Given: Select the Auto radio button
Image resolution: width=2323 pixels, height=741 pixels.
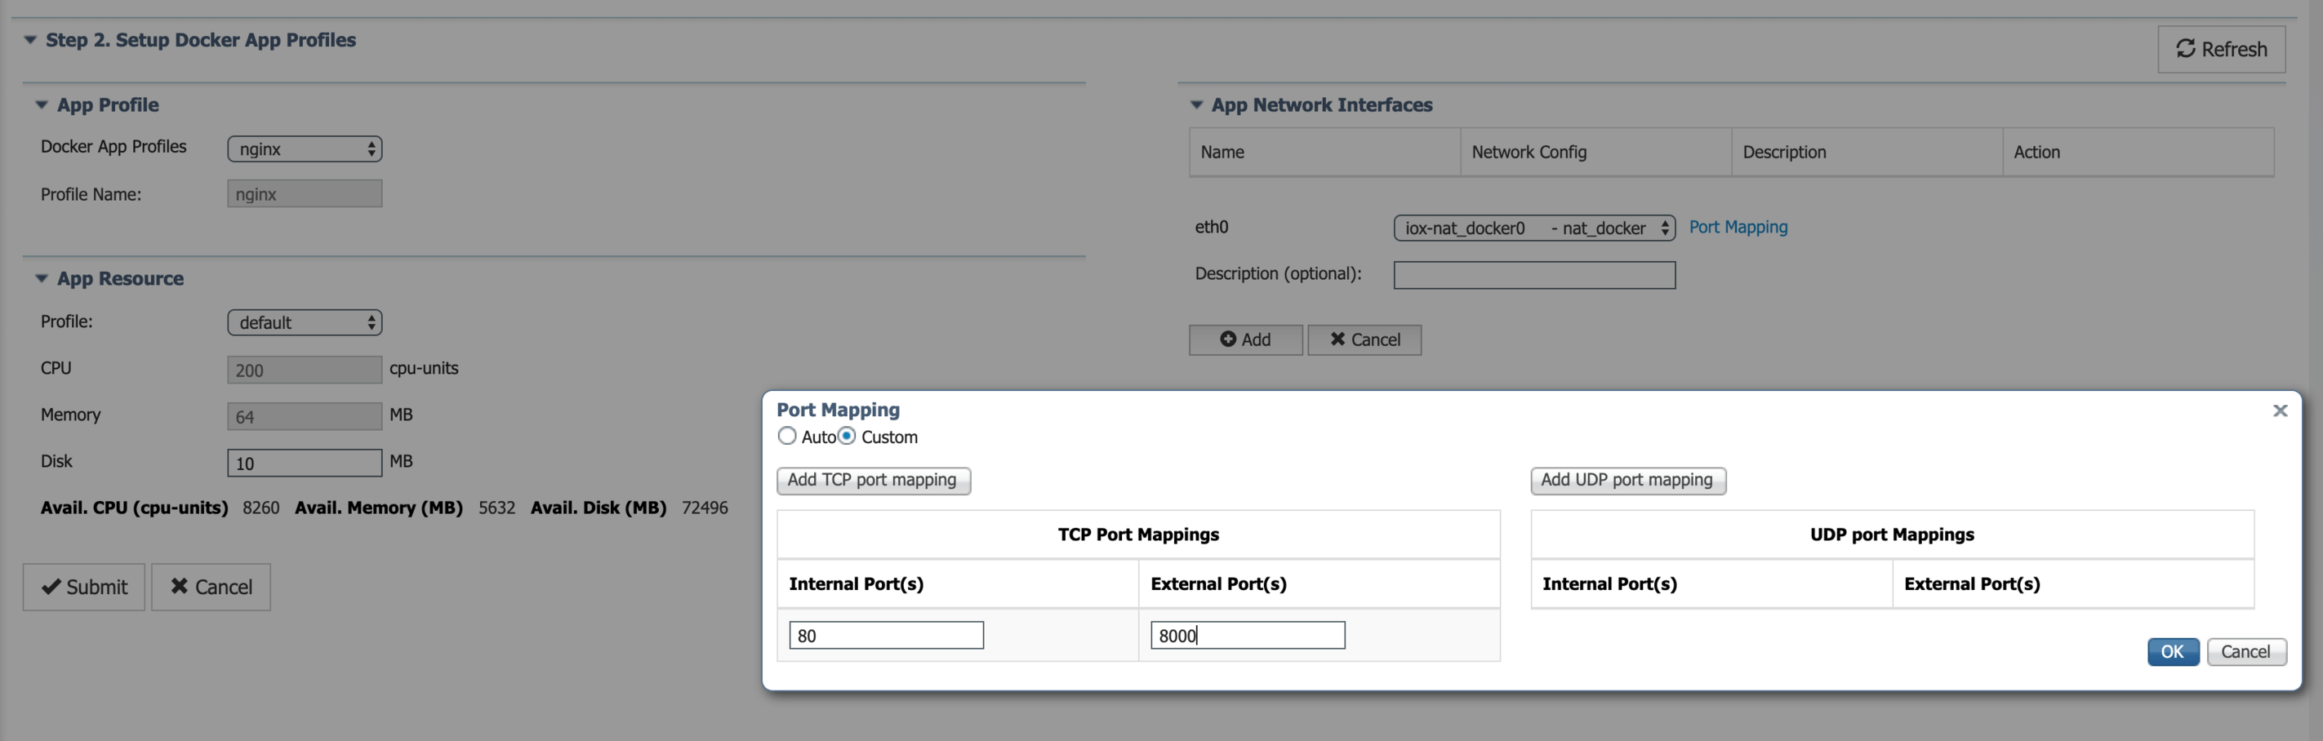Looking at the screenshot, I should click(x=786, y=436).
